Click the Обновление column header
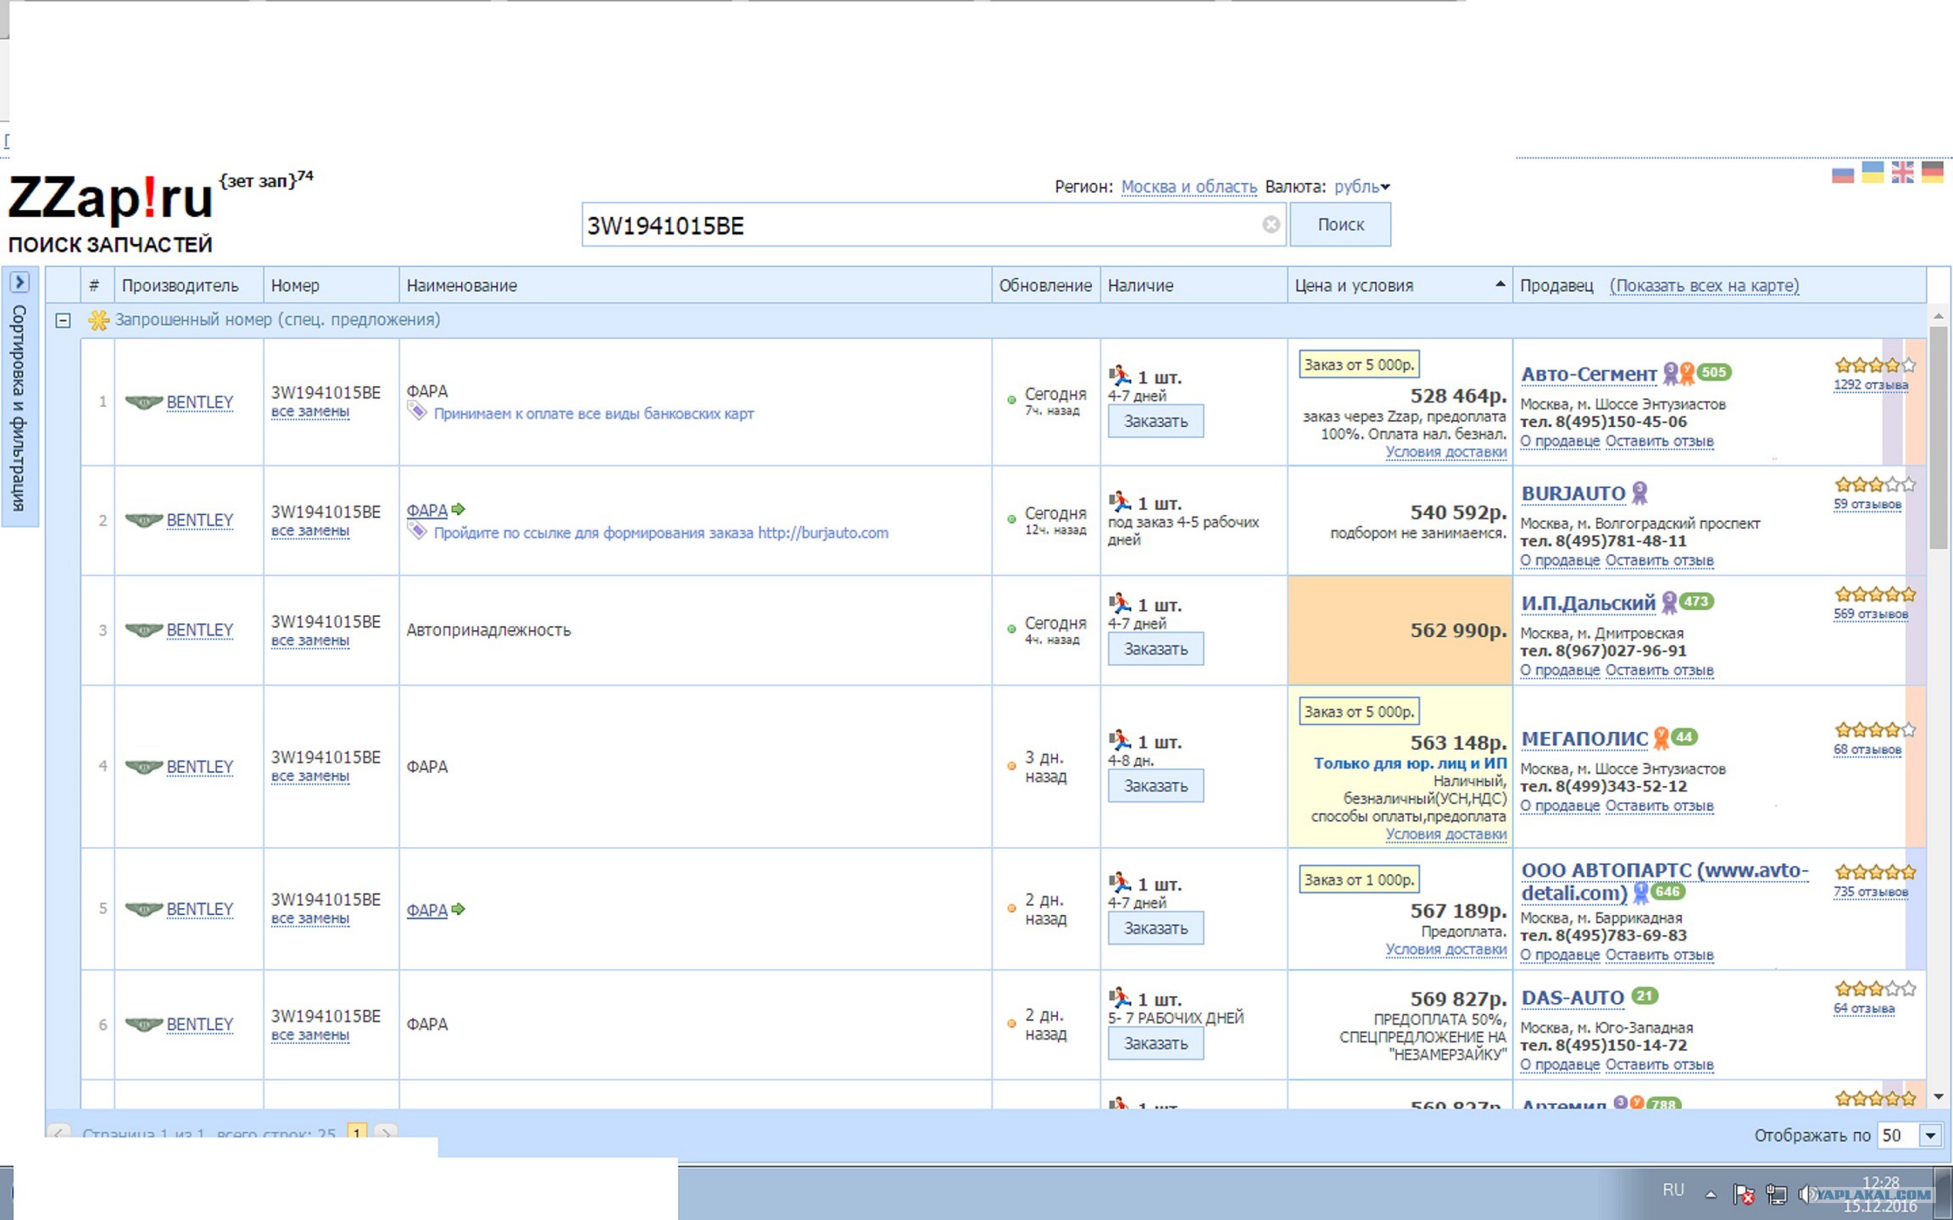The width and height of the screenshot is (1953, 1220). point(1045,286)
